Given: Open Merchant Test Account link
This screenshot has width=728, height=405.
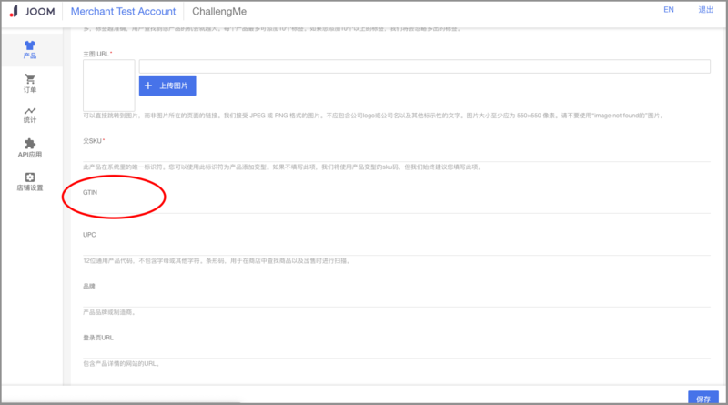Looking at the screenshot, I should click(x=123, y=11).
